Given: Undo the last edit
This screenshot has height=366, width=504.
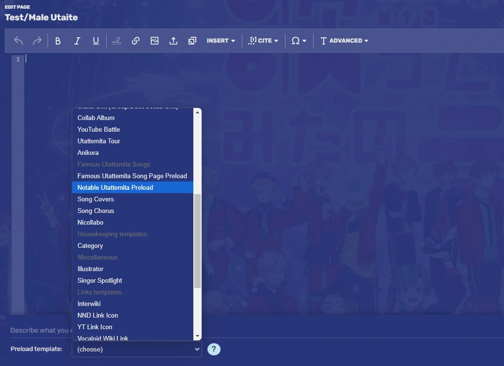Looking at the screenshot, I should 18,41.
